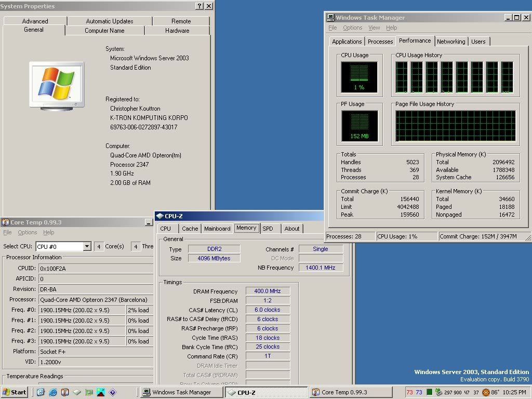Switch to Task Manager Networking tab
Screen dimensions: 532x399
451,42
